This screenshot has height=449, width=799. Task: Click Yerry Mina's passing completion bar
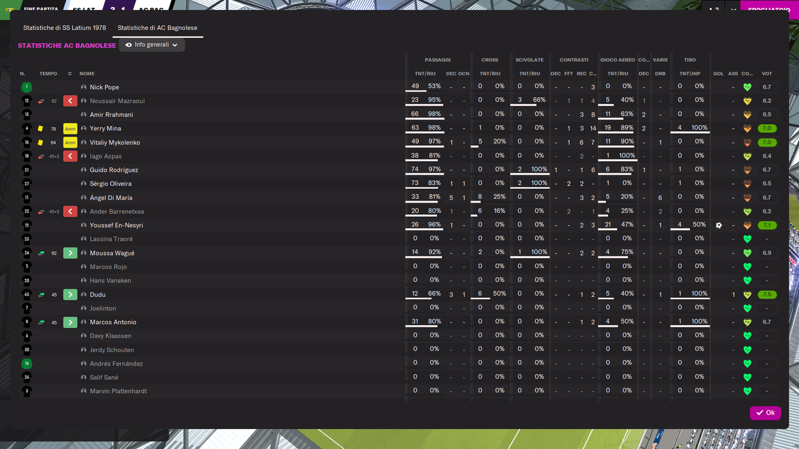[x=424, y=133]
